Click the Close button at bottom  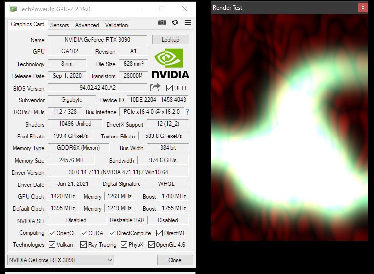[175, 260]
